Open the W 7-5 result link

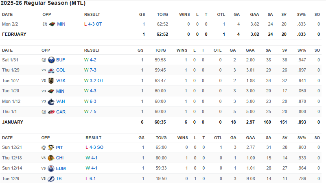pyautogui.click(x=90, y=112)
